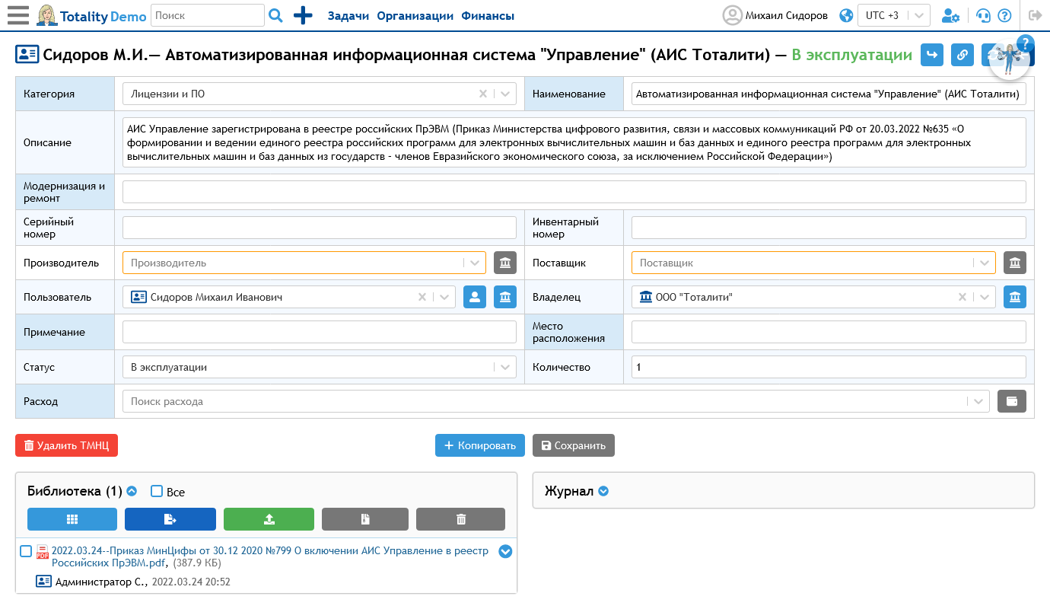
Task: Click the library archive zip button
Action: [x=365, y=519]
